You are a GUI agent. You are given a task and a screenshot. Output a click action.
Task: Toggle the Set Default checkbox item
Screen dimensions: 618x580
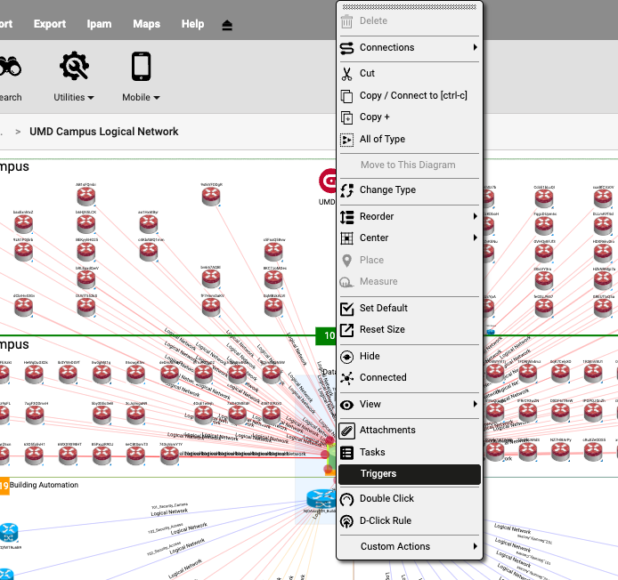[383, 309]
